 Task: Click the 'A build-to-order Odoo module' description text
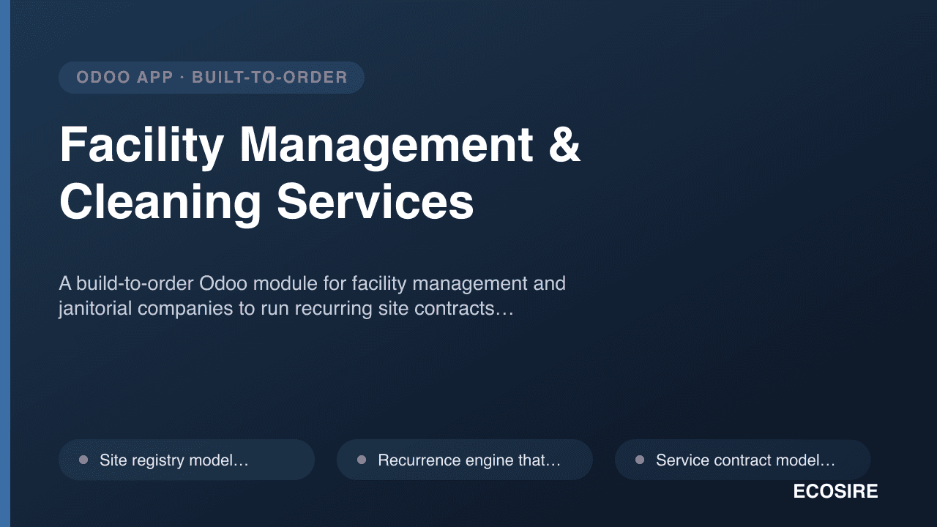[x=313, y=296]
